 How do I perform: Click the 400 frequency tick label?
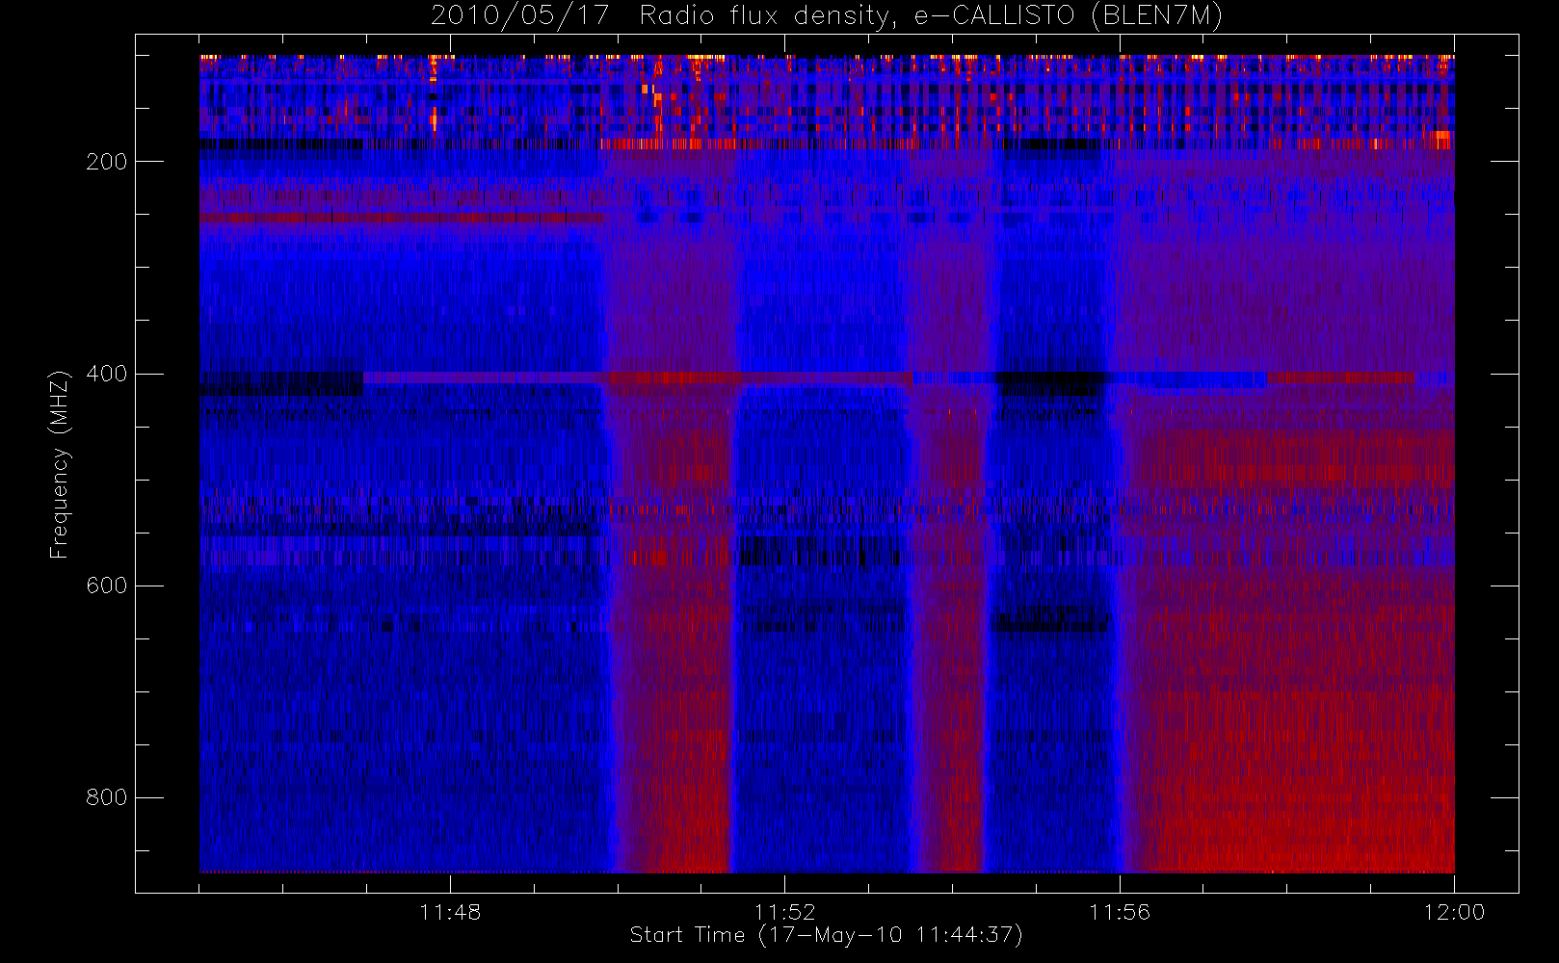click(x=106, y=374)
